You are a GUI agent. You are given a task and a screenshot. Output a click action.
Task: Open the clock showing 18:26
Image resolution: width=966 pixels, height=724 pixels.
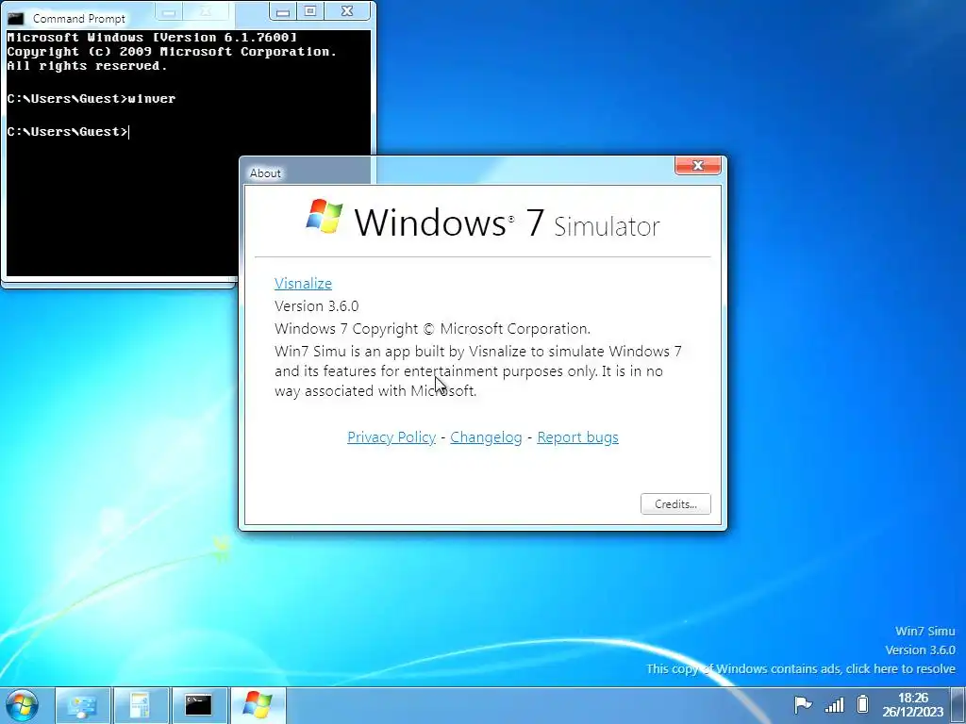click(913, 705)
